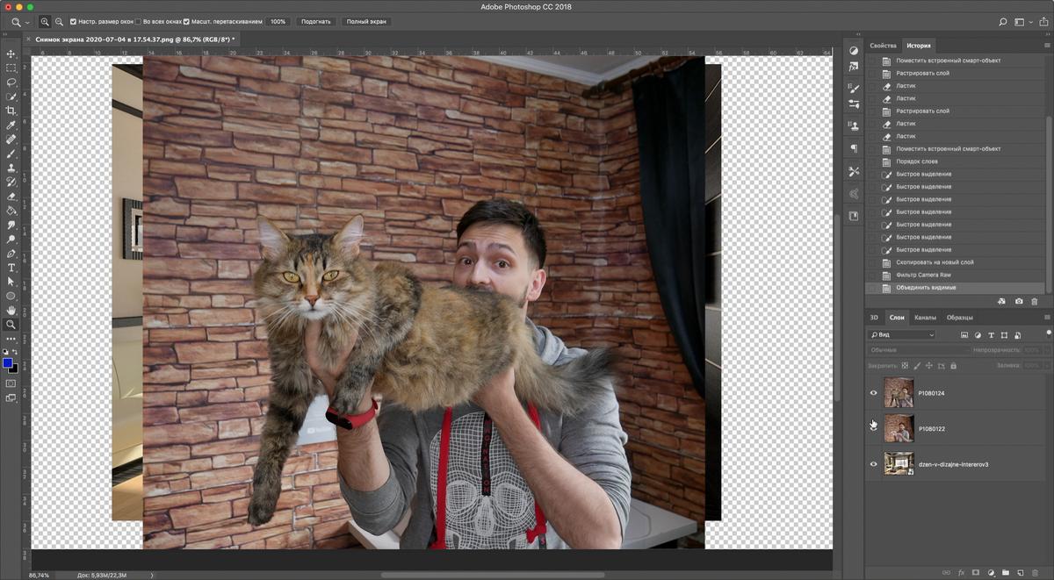Select the Horizontal Type tool
This screenshot has width=1054, height=580.
pyautogui.click(x=11, y=268)
